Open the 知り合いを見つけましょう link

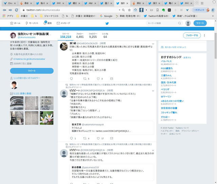pyautogui.click(x=175, y=47)
